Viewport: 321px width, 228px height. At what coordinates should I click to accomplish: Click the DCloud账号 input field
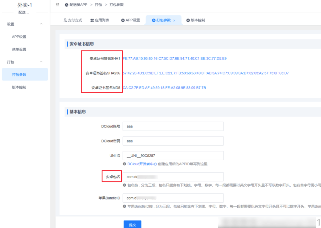[x=173, y=126]
